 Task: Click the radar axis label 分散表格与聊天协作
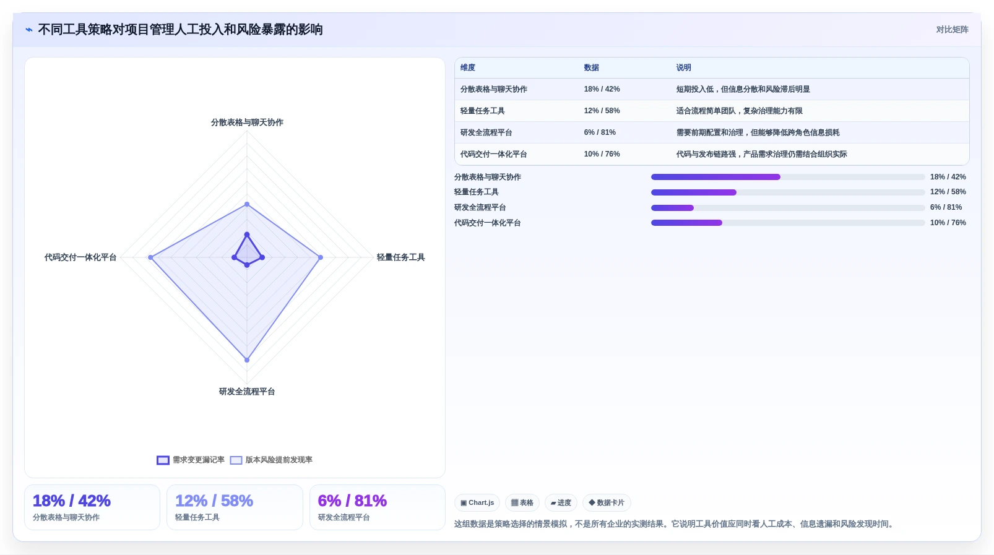[247, 123]
